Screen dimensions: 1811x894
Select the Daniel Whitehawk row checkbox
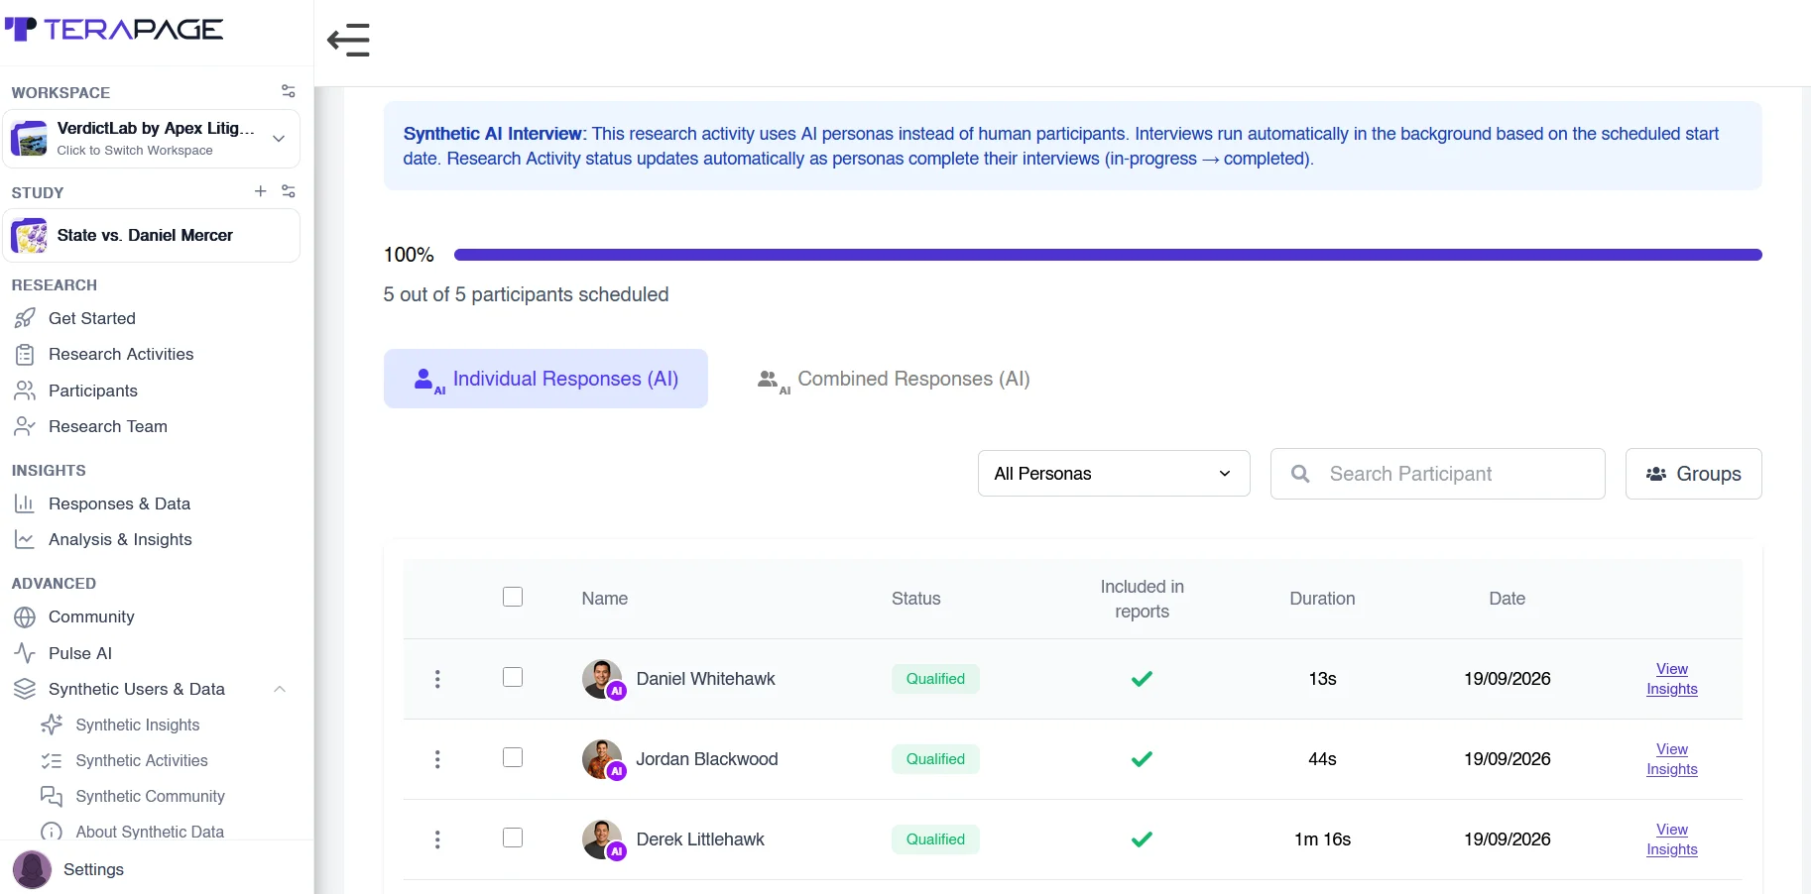point(513,677)
